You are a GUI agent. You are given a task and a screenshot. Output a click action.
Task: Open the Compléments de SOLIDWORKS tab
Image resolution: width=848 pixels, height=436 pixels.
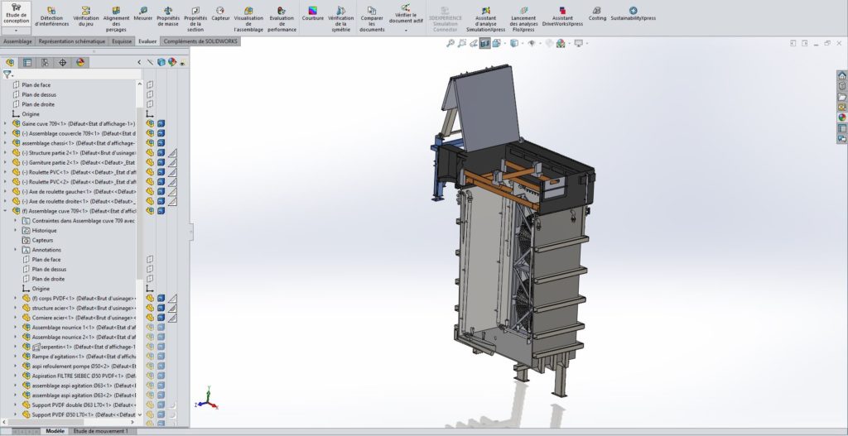click(x=201, y=41)
